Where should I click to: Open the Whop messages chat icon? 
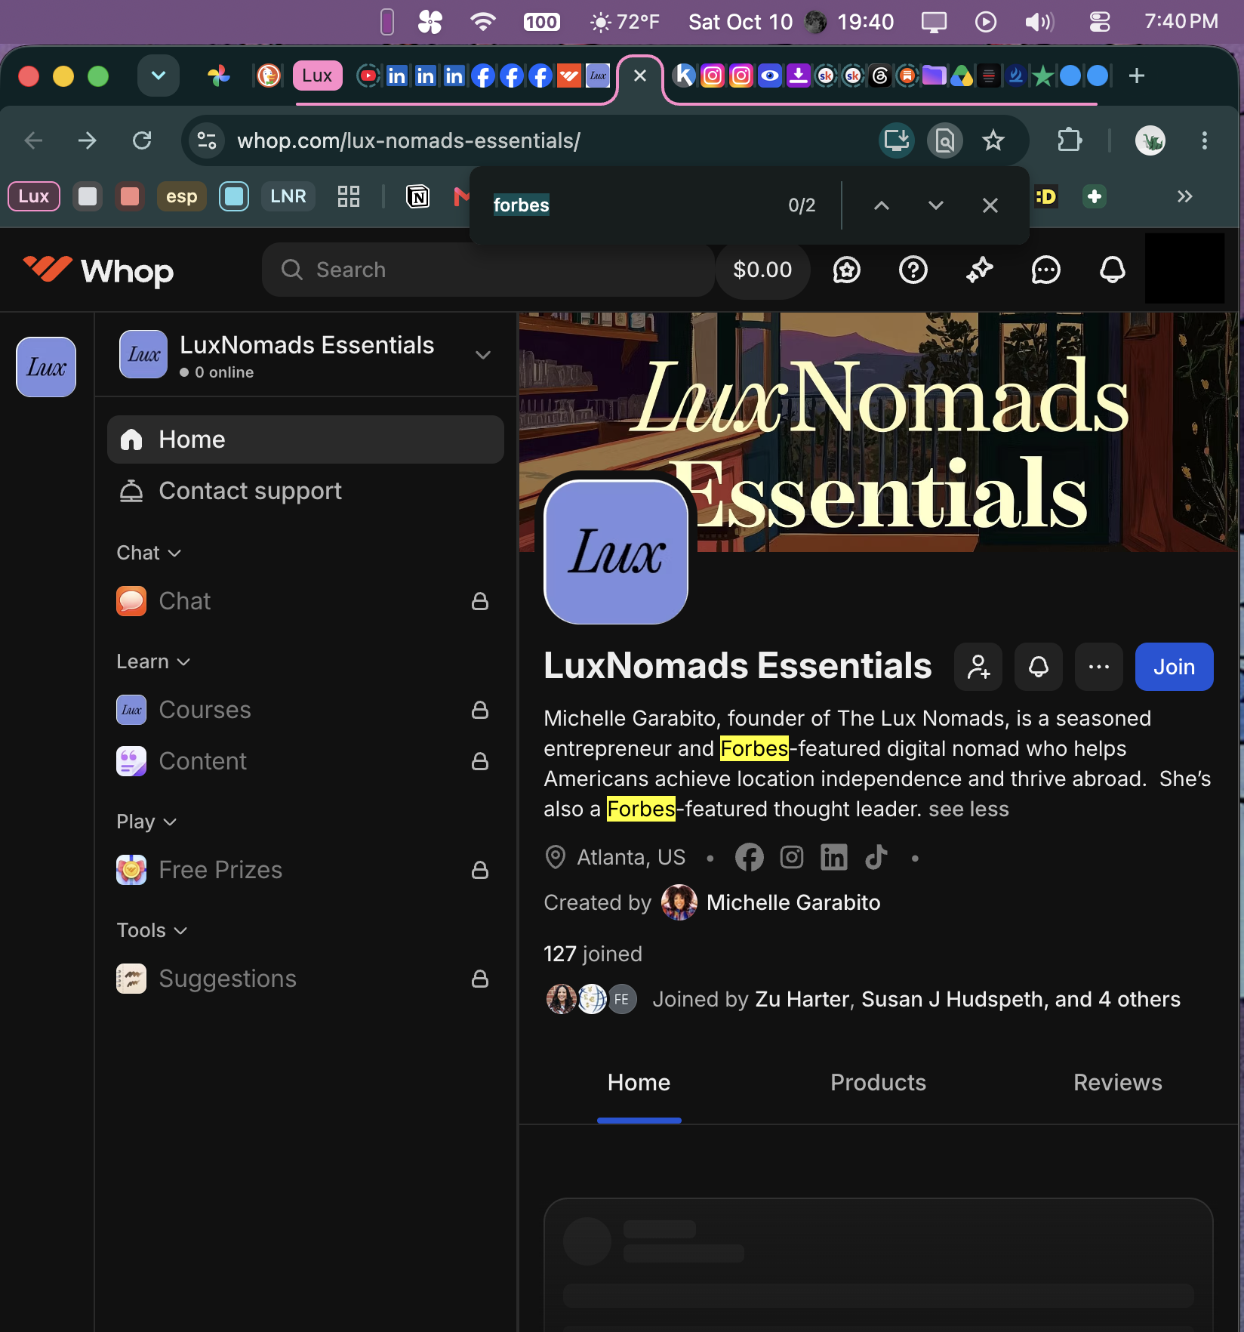click(1045, 270)
